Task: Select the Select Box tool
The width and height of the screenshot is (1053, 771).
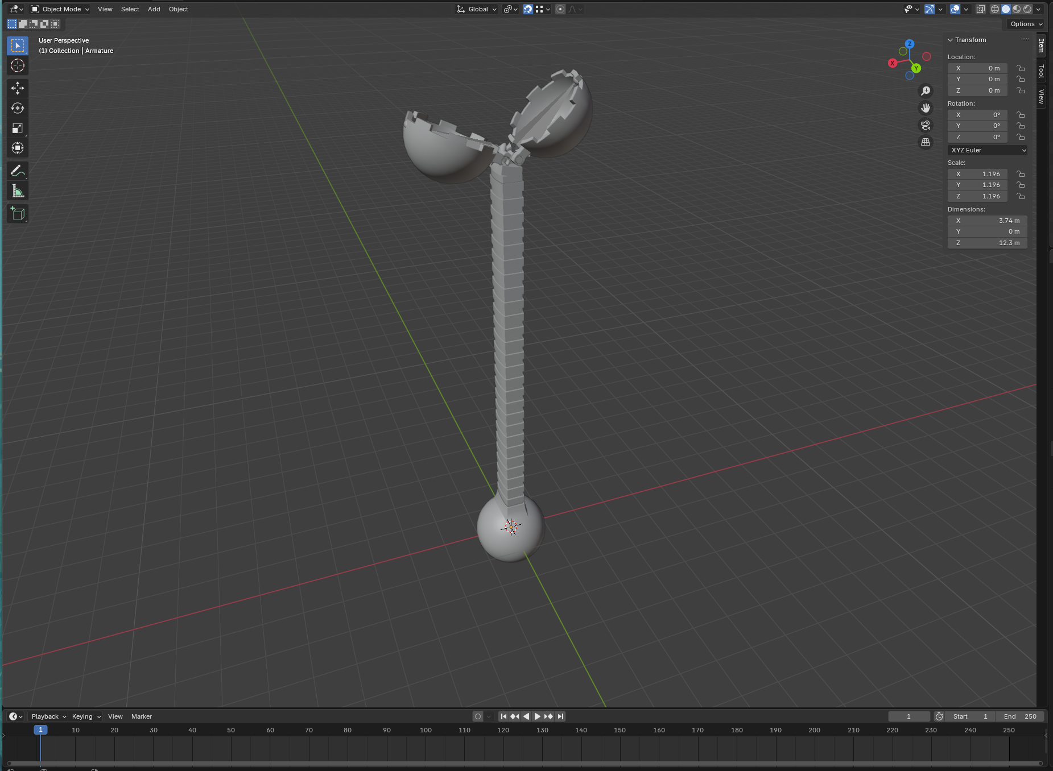Action: [18, 45]
